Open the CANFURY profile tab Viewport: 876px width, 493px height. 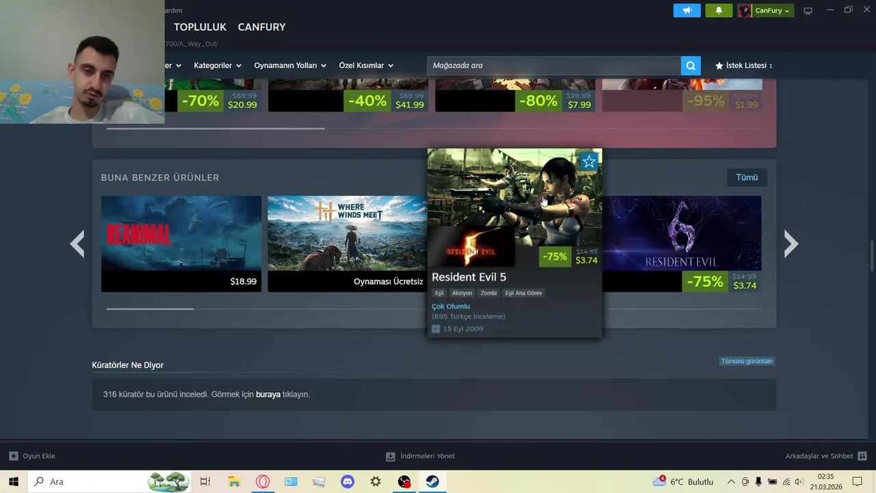click(x=261, y=27)
